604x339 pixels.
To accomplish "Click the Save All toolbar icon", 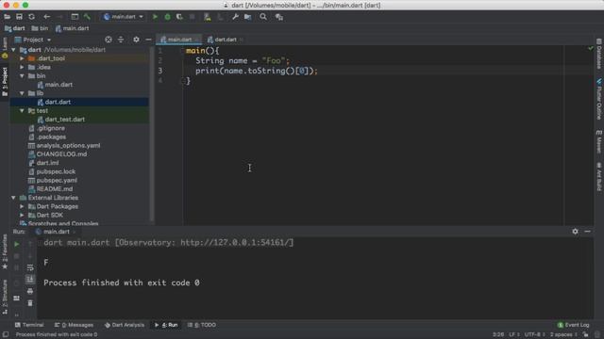I will coord(19,17).
